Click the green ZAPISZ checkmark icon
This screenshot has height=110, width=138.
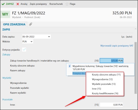(x=3, y=4)
